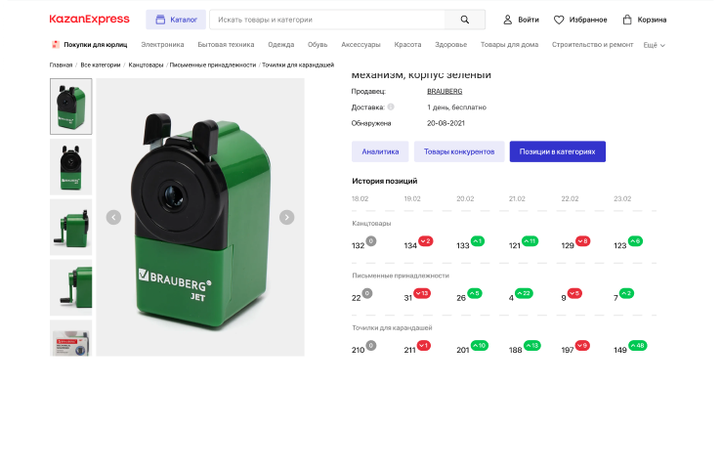721x469 pixels.
Task: Go to Все категории breadcrumb
Action: click(x=101, y=64)
